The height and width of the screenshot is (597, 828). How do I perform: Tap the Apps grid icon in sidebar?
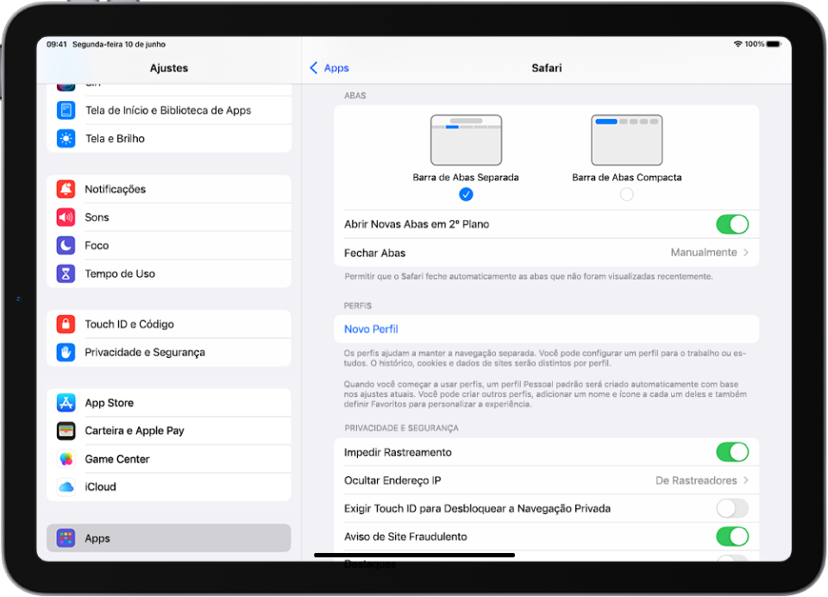66,537
